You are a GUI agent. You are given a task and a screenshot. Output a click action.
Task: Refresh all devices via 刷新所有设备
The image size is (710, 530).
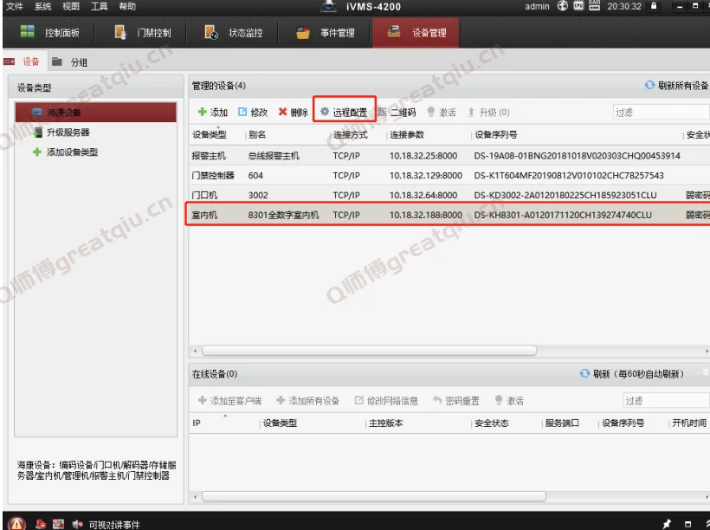click(676, 86)
